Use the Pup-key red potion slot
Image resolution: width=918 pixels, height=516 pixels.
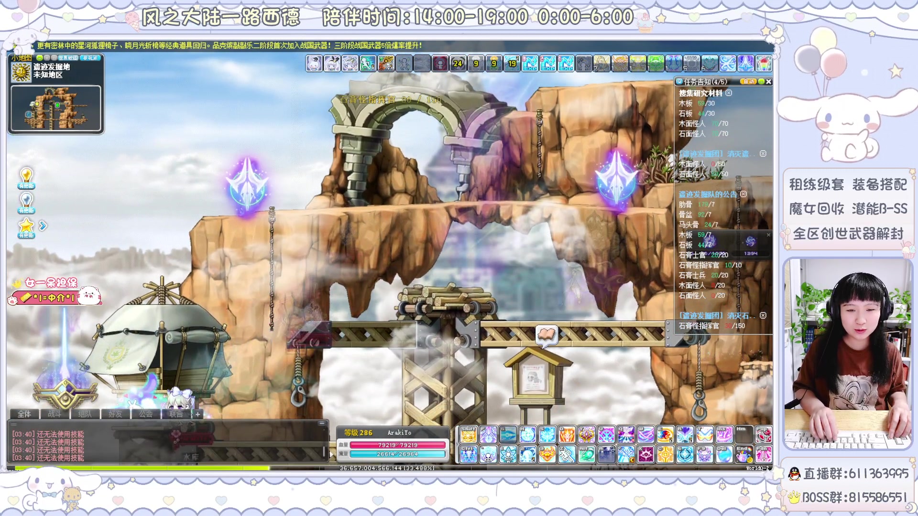pyautogui.click(x=764, y=435)
